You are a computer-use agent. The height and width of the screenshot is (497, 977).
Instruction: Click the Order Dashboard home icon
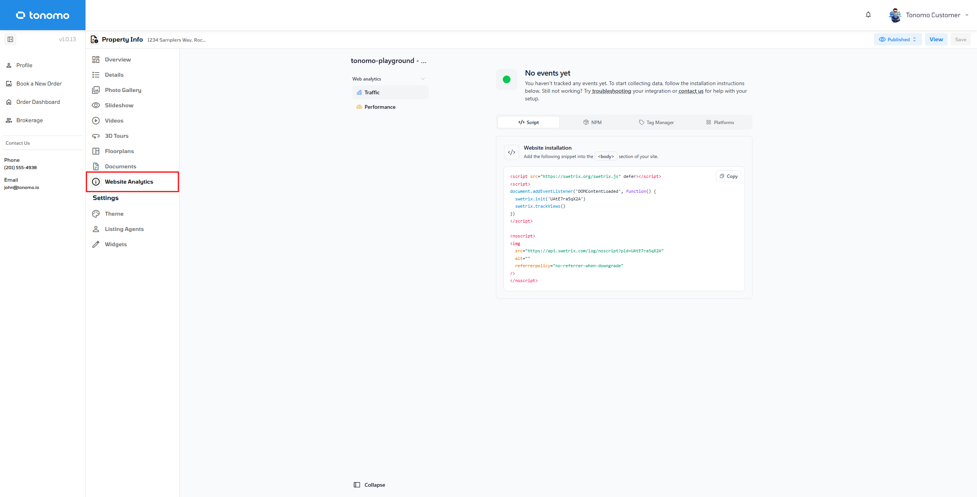9,102
